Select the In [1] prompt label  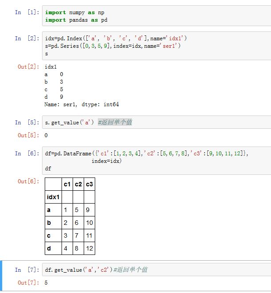point(27,12)
